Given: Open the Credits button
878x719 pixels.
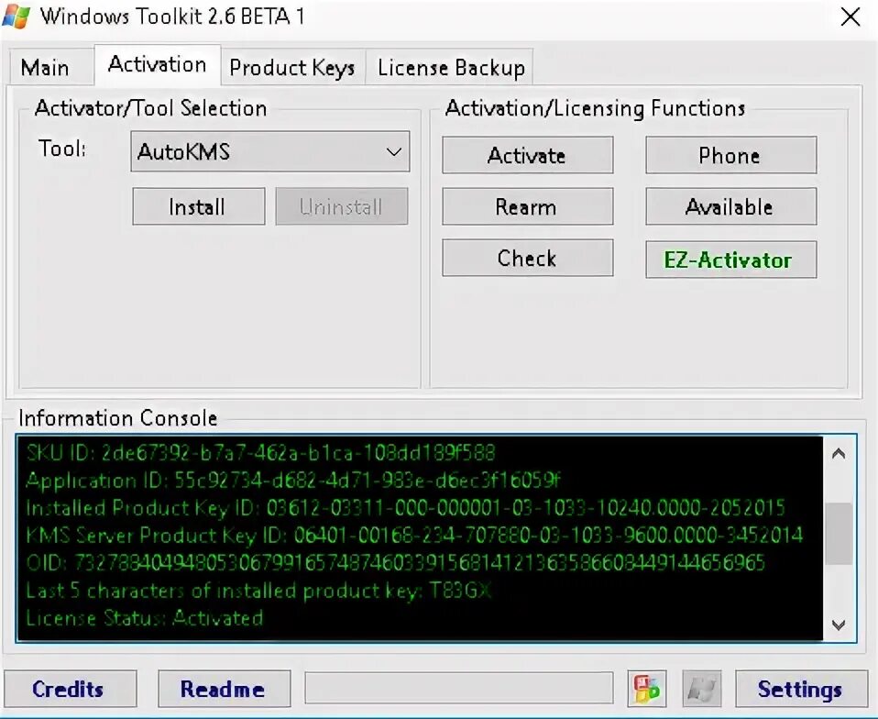Looking at the screenshot, I should (x=70, y=689).
